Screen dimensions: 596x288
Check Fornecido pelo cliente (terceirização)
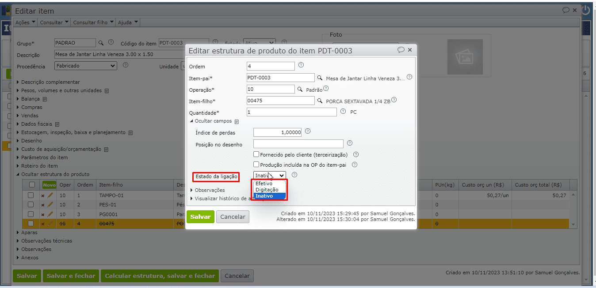256,154
